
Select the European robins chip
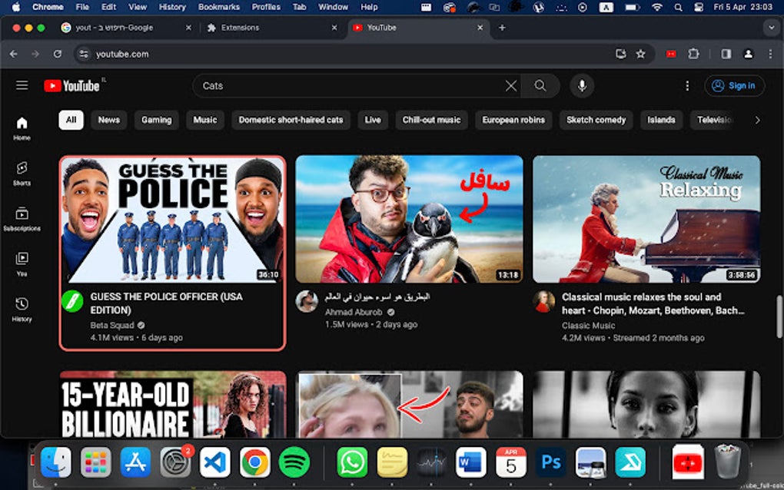(513, 120)
